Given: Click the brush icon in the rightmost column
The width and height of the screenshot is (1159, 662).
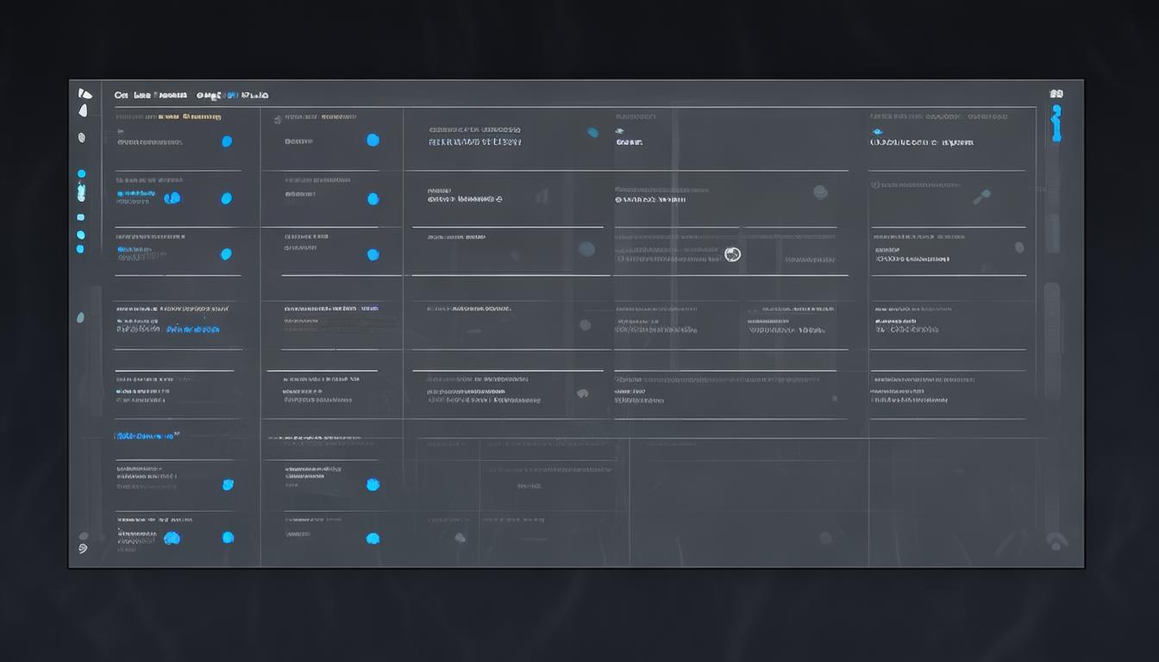Looking at the screenshot, I should pos(981,197).
